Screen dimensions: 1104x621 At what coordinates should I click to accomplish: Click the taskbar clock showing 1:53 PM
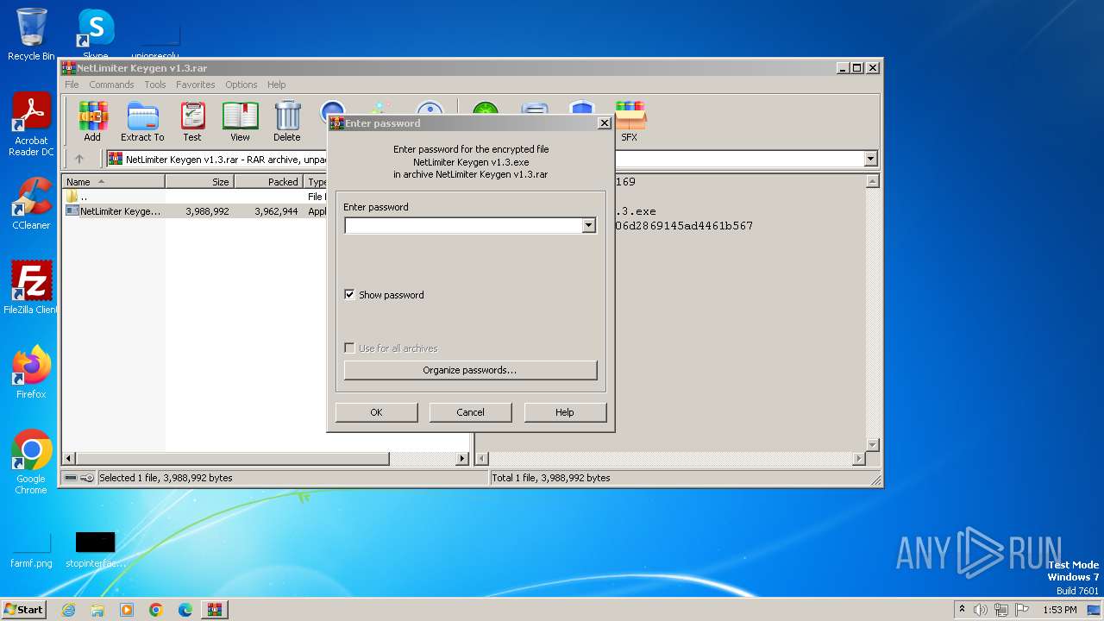1059,610
